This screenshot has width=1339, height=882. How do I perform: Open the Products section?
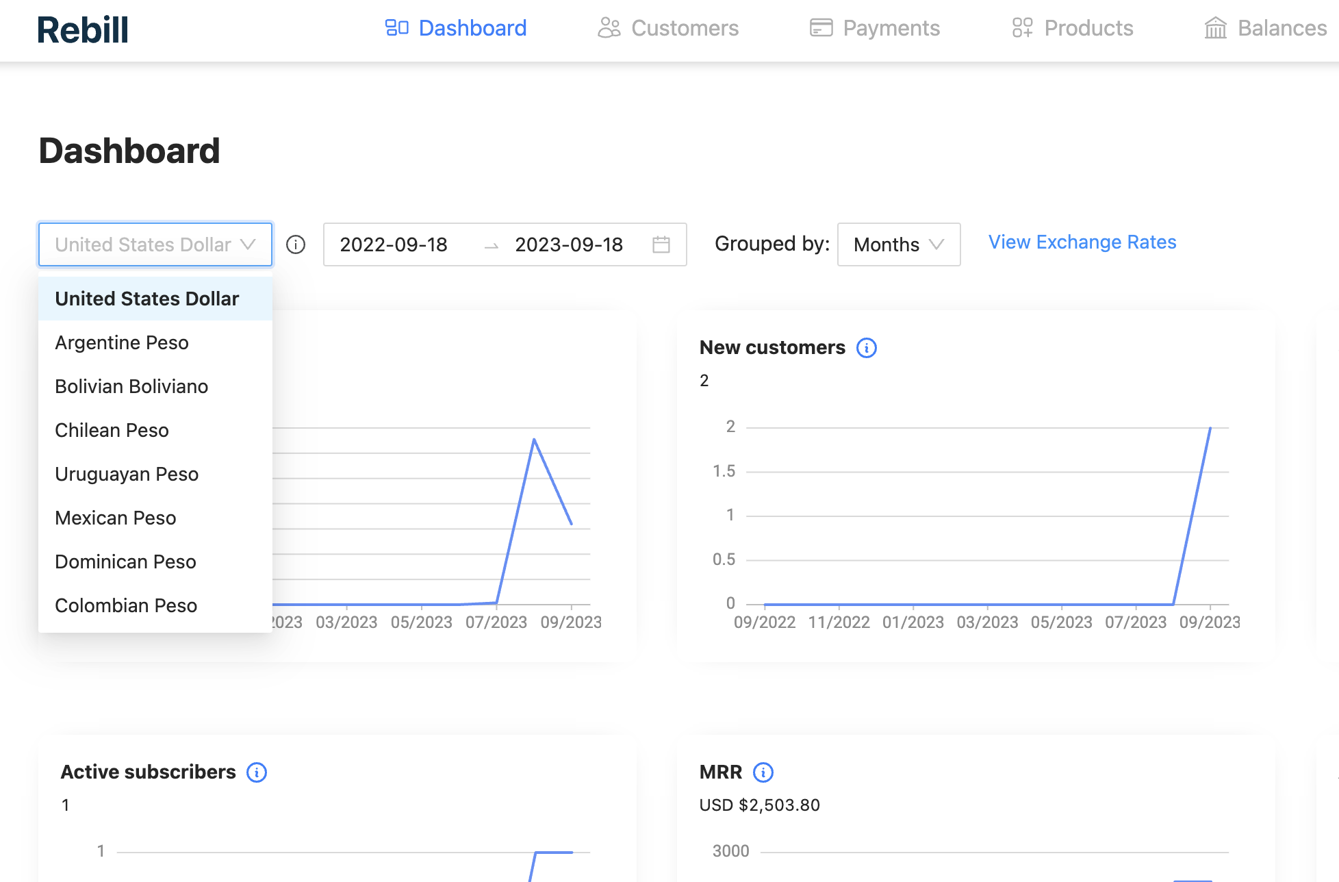[1072, 28]
